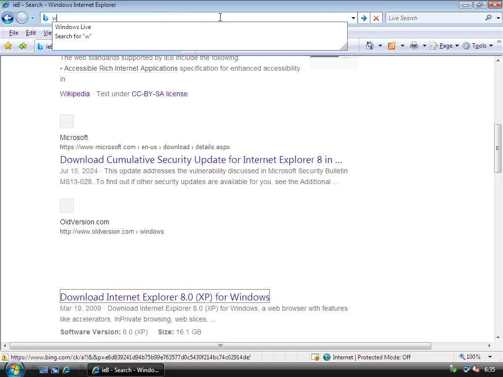
Task: Click the Back navigation button
Action: tap(8, 18)
